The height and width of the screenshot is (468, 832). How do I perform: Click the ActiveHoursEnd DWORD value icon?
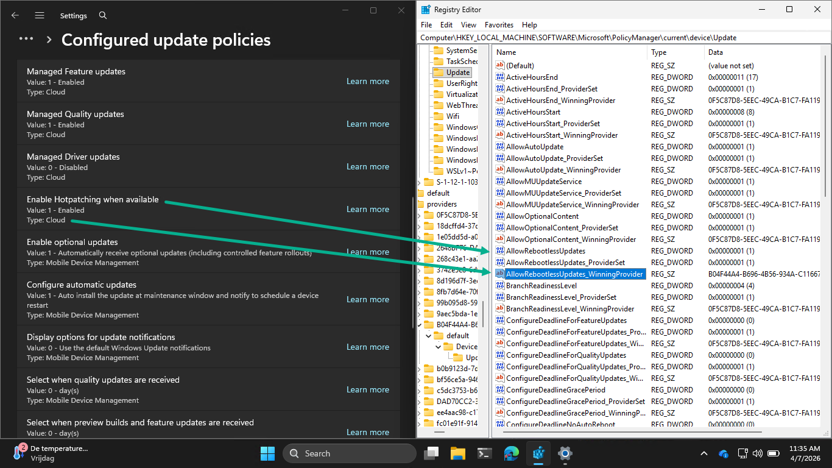[499, 77]
